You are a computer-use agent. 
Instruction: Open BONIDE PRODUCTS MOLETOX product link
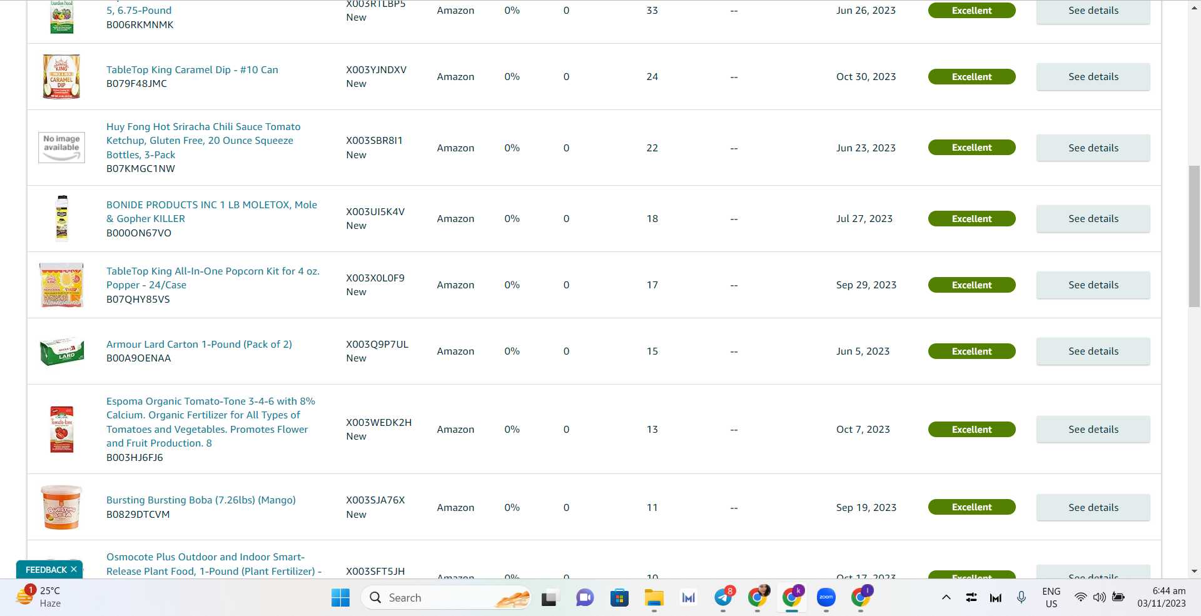coord(211,211)
